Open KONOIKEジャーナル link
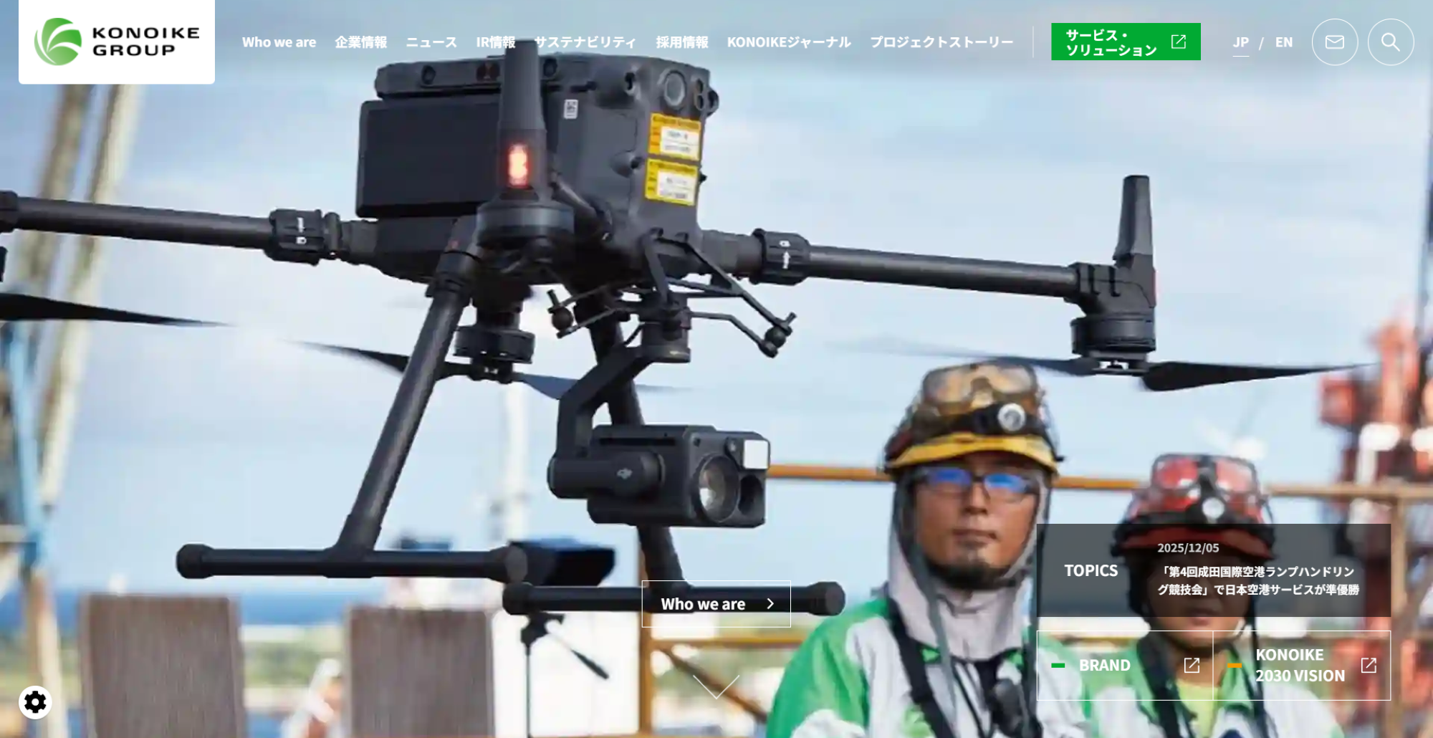 (789, 42)
